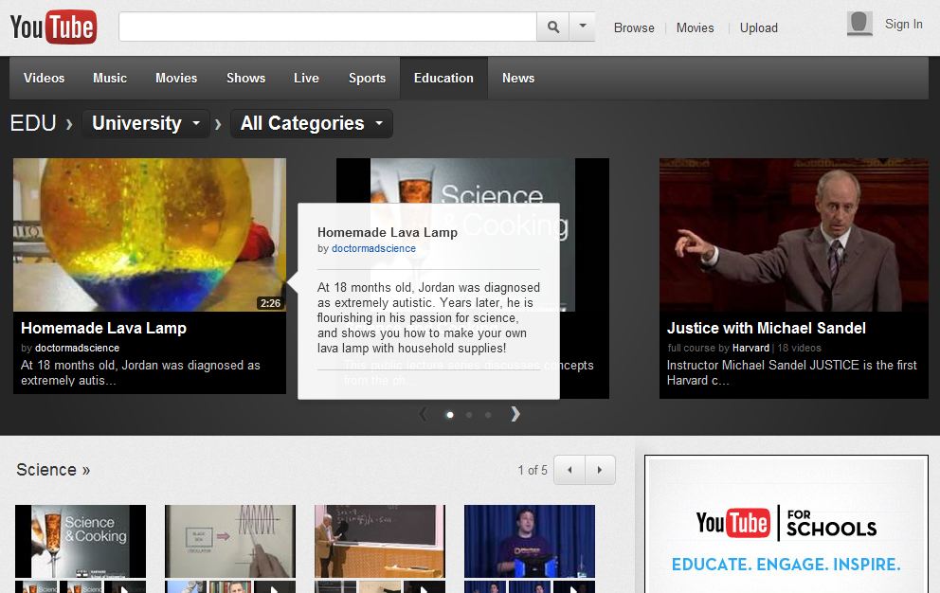The width and height of the screenshot is (940, 593).
Task: Go to the previous carousel slide
Action: click(424, 414)
